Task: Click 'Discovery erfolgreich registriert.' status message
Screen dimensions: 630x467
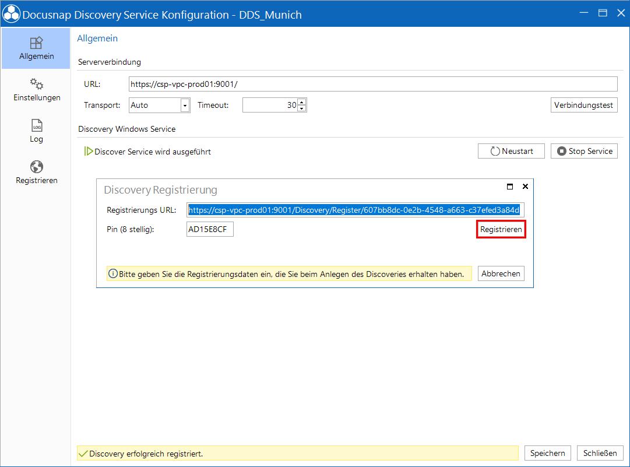Action: point(146,454)
